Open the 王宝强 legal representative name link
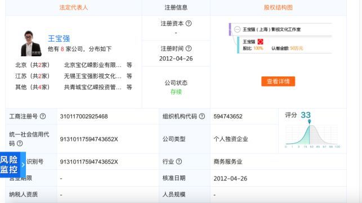The height and width of the screenshot is (203, 362). [59, 39]
